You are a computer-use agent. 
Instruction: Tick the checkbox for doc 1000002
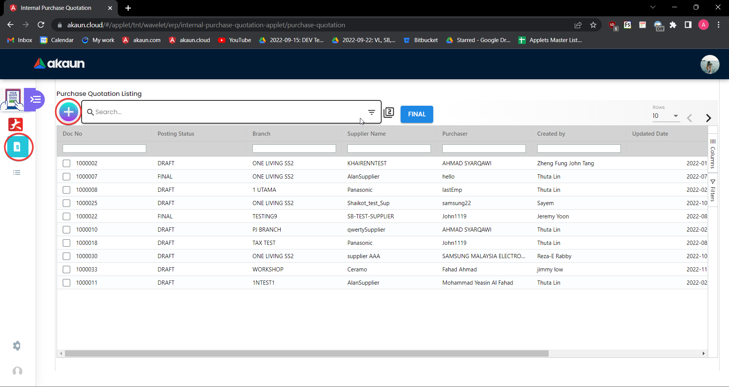point(66,163)
